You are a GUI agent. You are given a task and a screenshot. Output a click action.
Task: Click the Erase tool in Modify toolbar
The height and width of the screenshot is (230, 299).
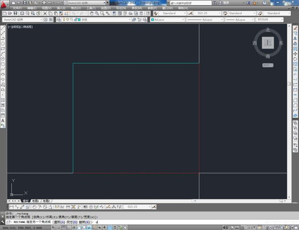(295, 28)
